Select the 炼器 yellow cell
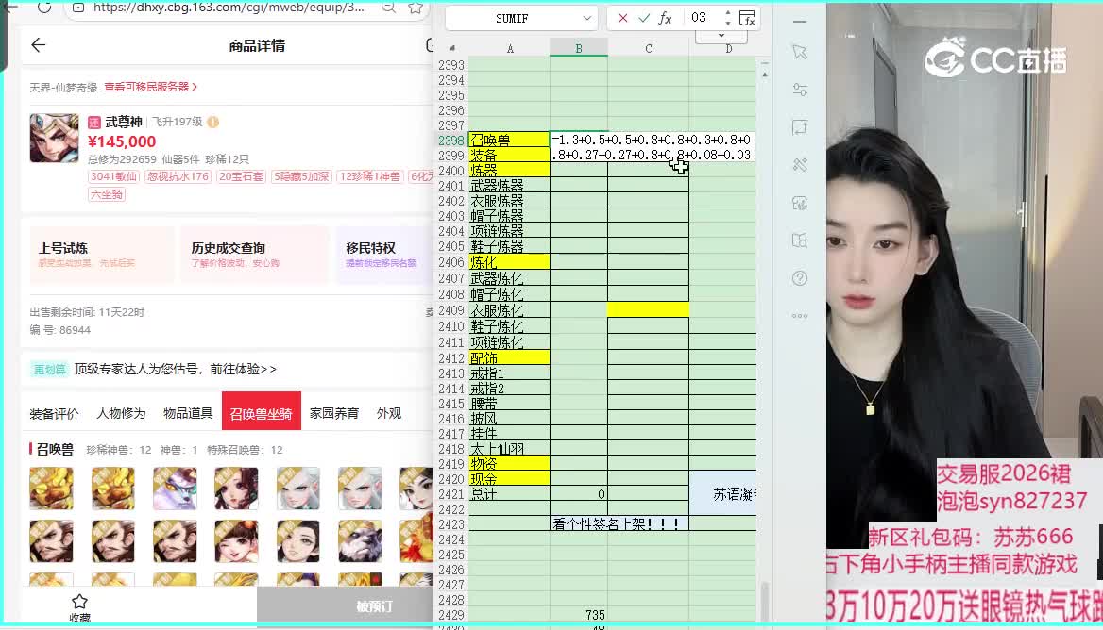This screenshot has width=1103, height=630. coord(509,171)
